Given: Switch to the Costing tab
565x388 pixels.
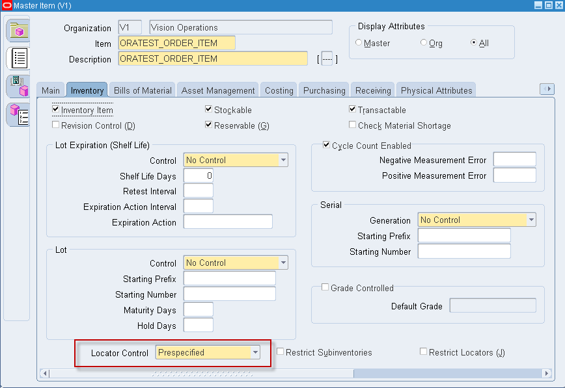Looking at the screenshot, I should coord(279,90).
